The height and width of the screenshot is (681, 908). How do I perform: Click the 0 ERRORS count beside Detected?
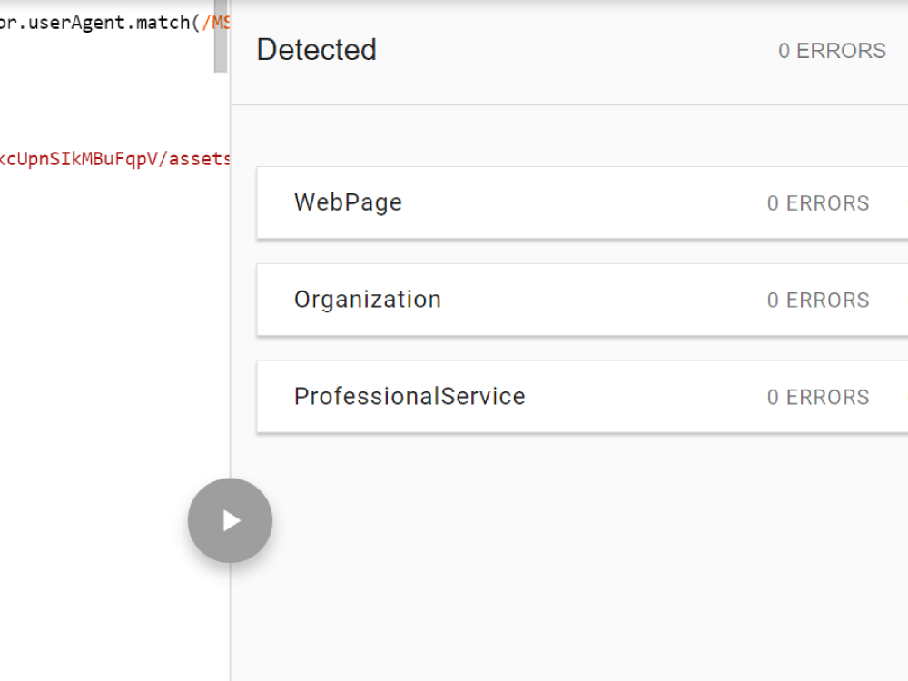coord(832,51)
